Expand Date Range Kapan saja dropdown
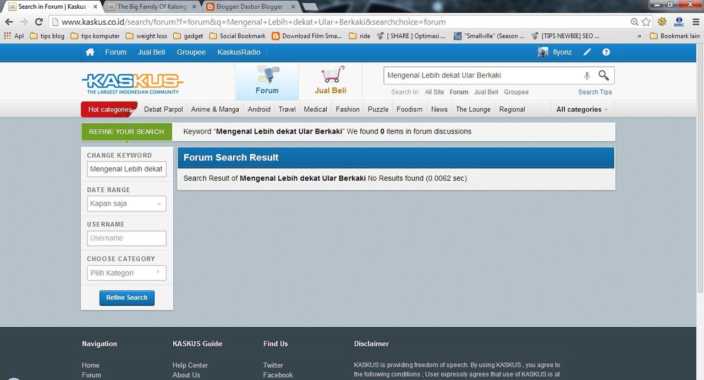The image size is (704, 380). (x=127, y=204)
